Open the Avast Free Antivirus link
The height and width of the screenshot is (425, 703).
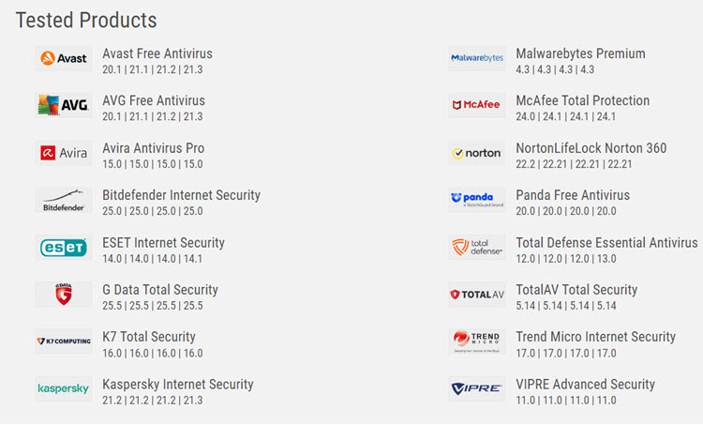[x=157, y=53]
